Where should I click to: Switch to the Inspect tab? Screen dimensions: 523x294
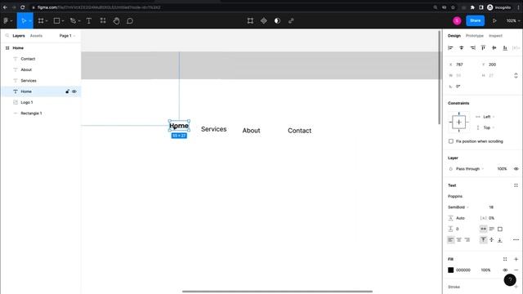coord(495,36)
